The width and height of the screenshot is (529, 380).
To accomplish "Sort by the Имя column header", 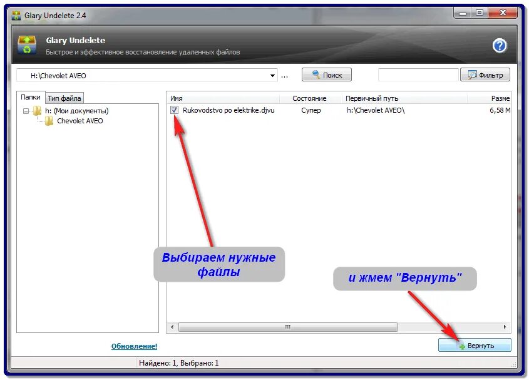I will point(223,98).
